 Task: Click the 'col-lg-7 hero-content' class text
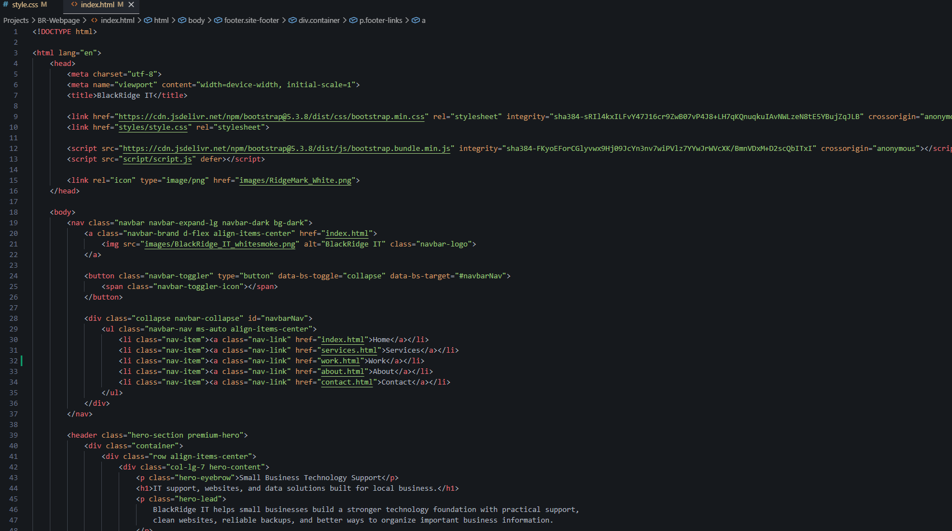[215, 467]
